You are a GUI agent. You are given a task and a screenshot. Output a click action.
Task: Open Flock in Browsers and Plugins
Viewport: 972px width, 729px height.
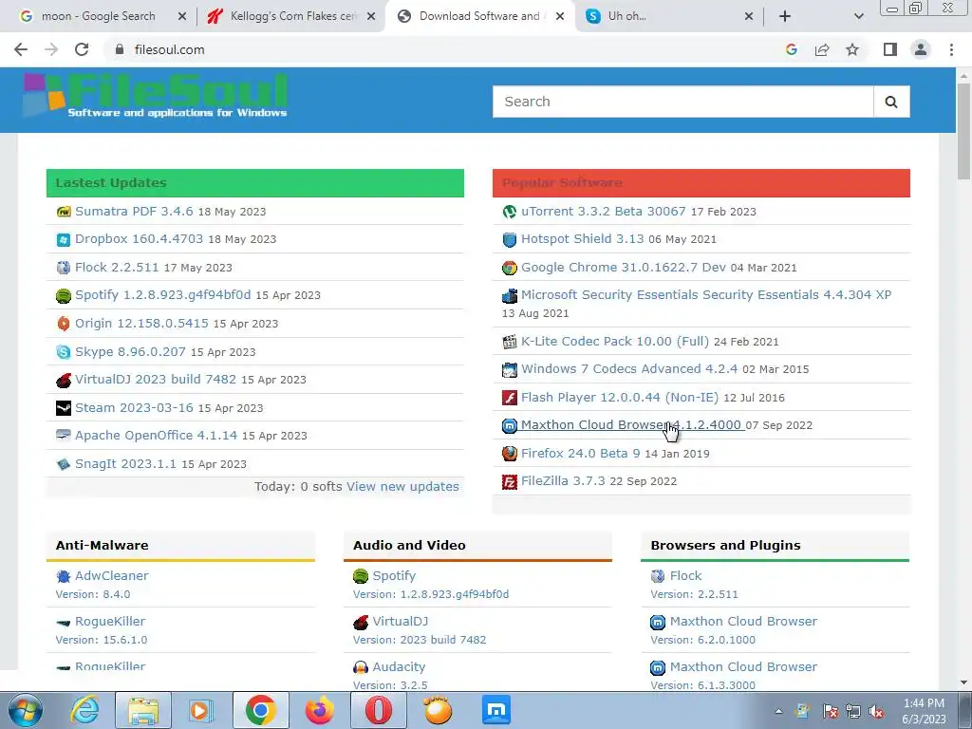click(685, 576)
